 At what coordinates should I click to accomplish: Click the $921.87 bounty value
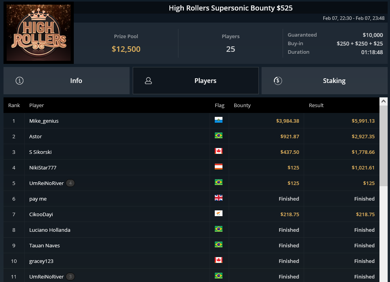[290, 137]
